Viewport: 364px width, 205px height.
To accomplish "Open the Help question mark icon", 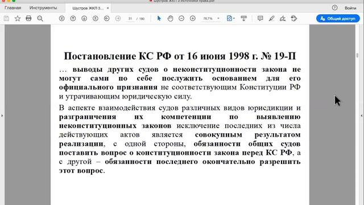I will tap(334, 7).
